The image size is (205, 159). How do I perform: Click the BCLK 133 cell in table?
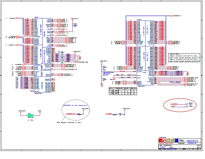(112, 91)
